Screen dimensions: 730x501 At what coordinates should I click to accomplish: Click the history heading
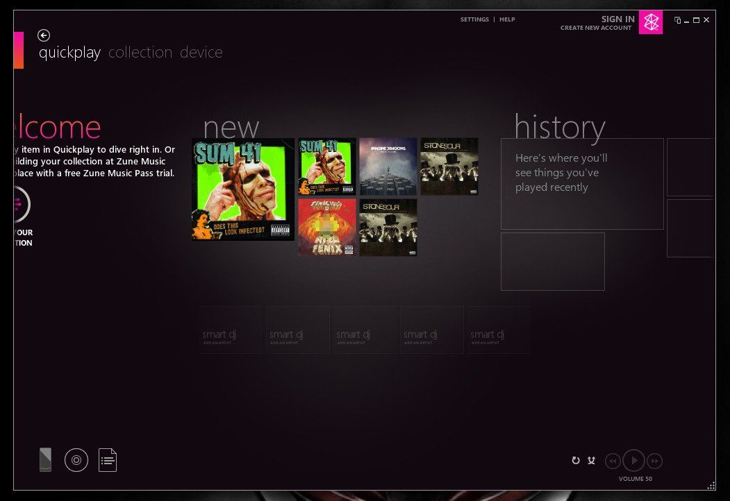[560, 126]
